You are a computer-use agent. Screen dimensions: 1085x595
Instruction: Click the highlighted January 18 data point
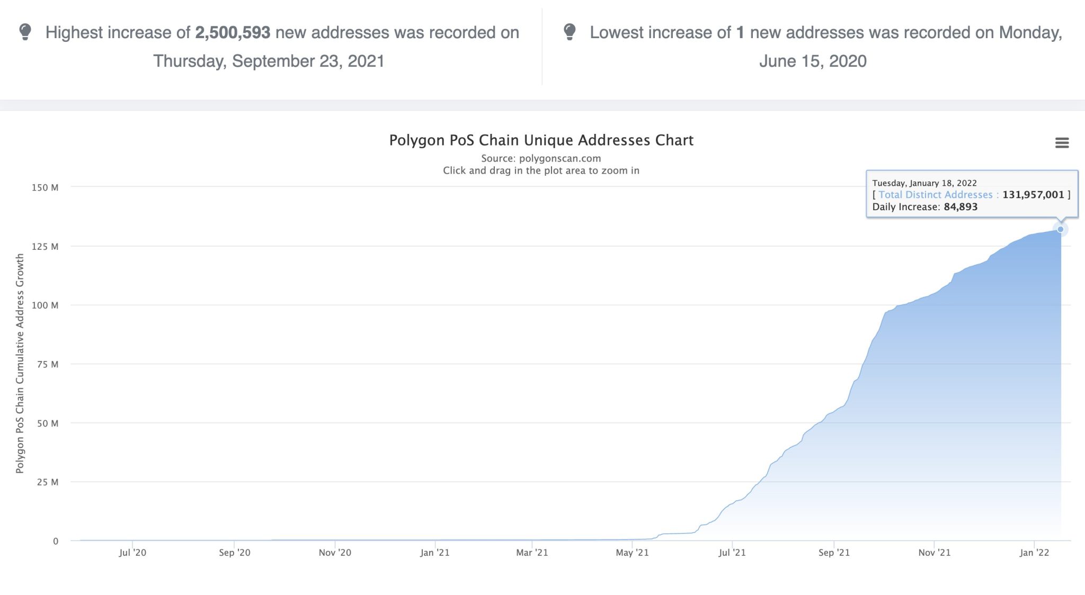coord(1060,229)
